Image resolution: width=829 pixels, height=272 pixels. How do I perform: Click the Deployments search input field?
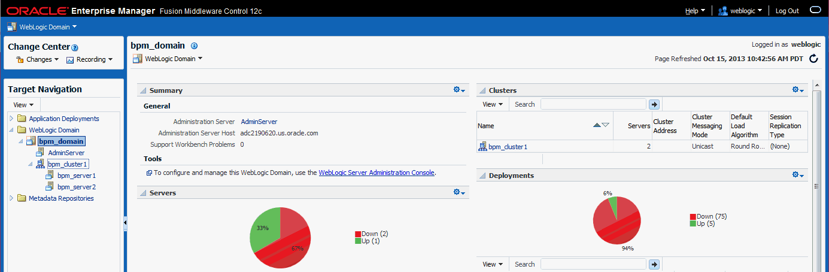click(x=593, y=264)
